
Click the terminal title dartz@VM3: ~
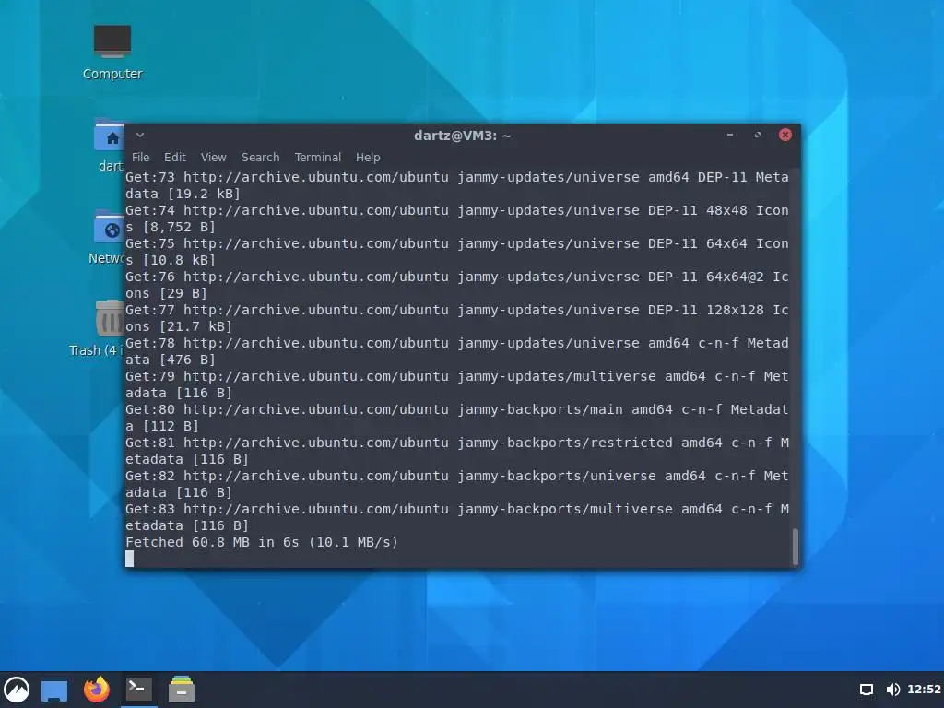463,136
